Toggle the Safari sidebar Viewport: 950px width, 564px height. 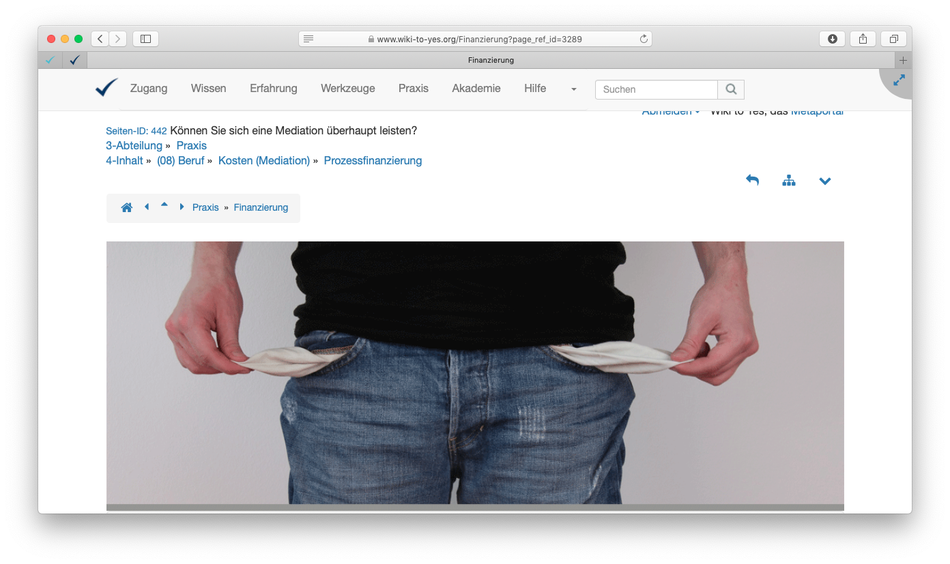coord(145,39)
